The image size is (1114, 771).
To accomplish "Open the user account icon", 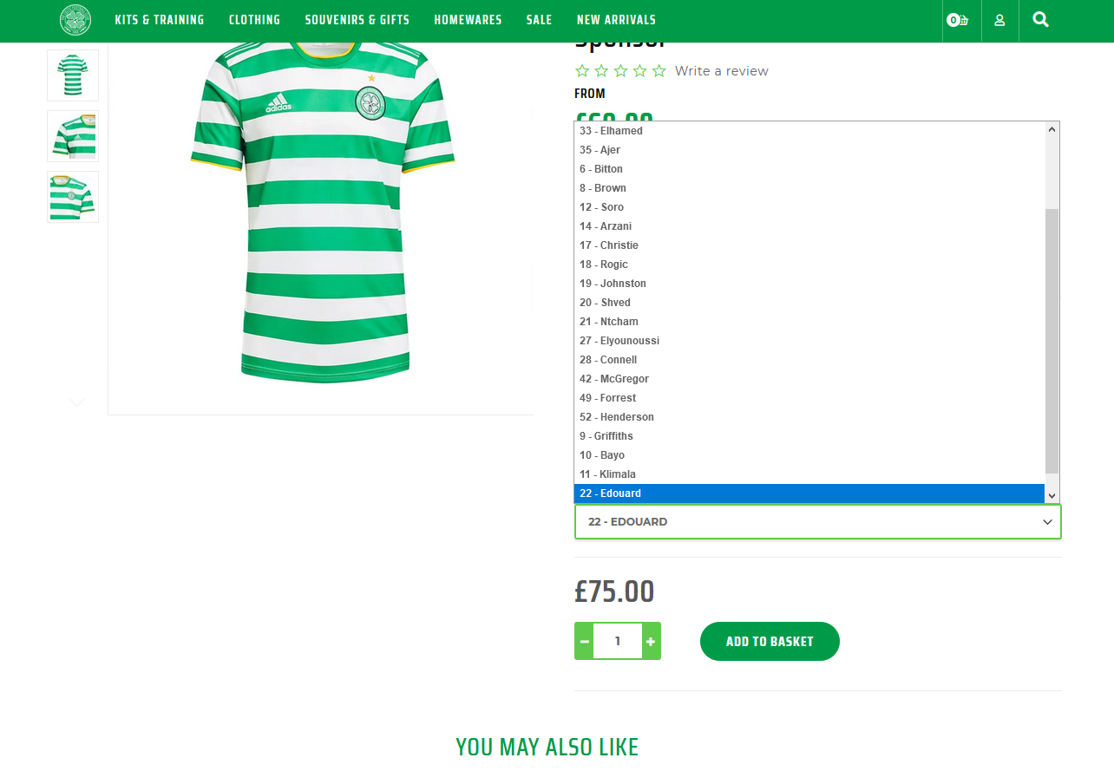I will pos(999,20).
